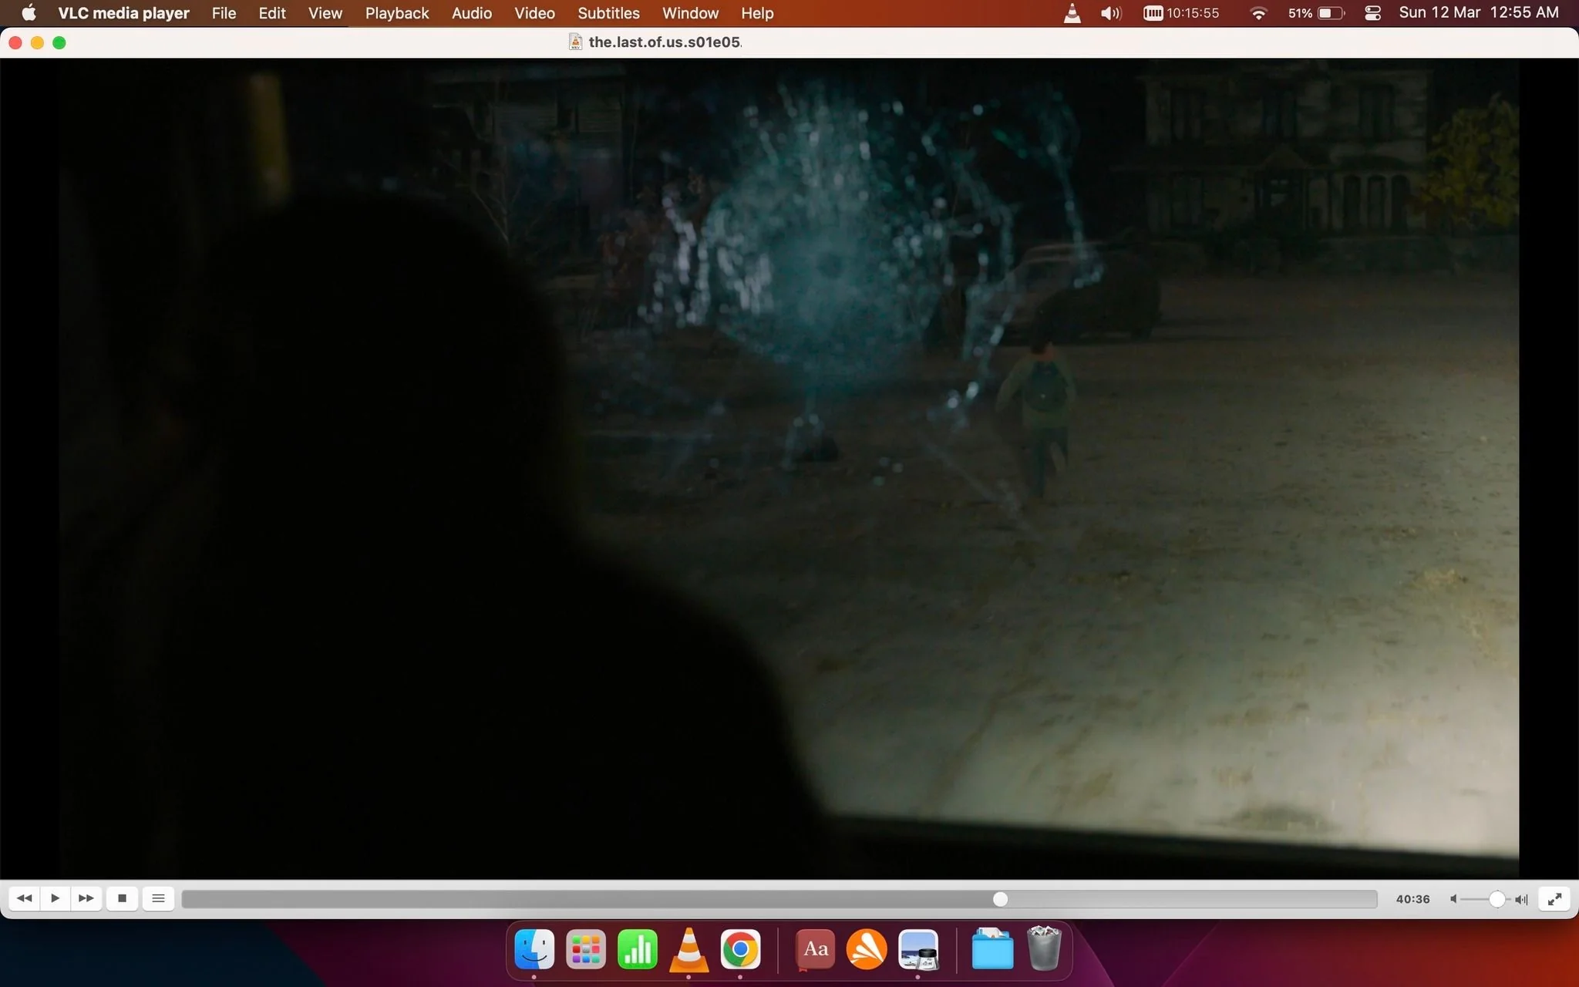Click the volume slider knob

[x=1497, y=899]
